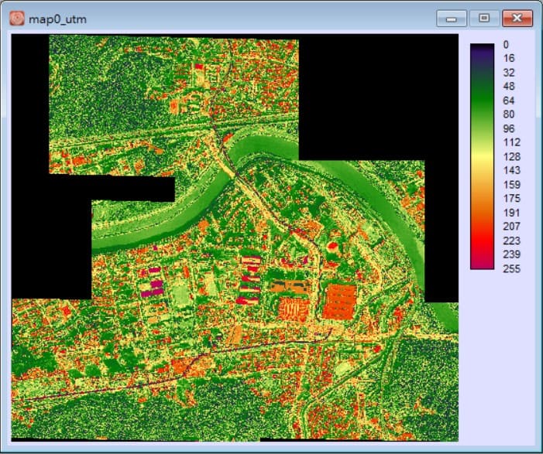Close the map0_utm window

click(517, 17)
